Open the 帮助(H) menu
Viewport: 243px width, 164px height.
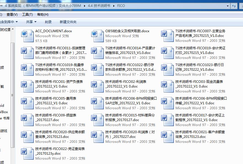pyautogui.click(x=43, y=15)
